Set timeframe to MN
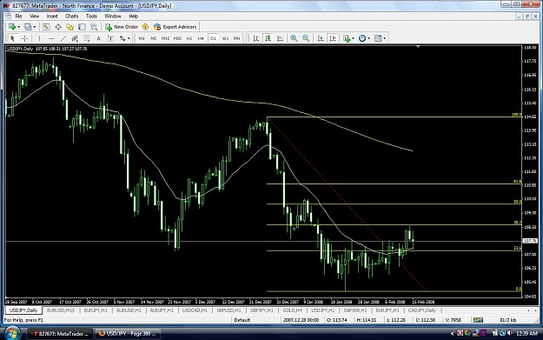This screenshot has width=543, height=340. tap(236, 38)
